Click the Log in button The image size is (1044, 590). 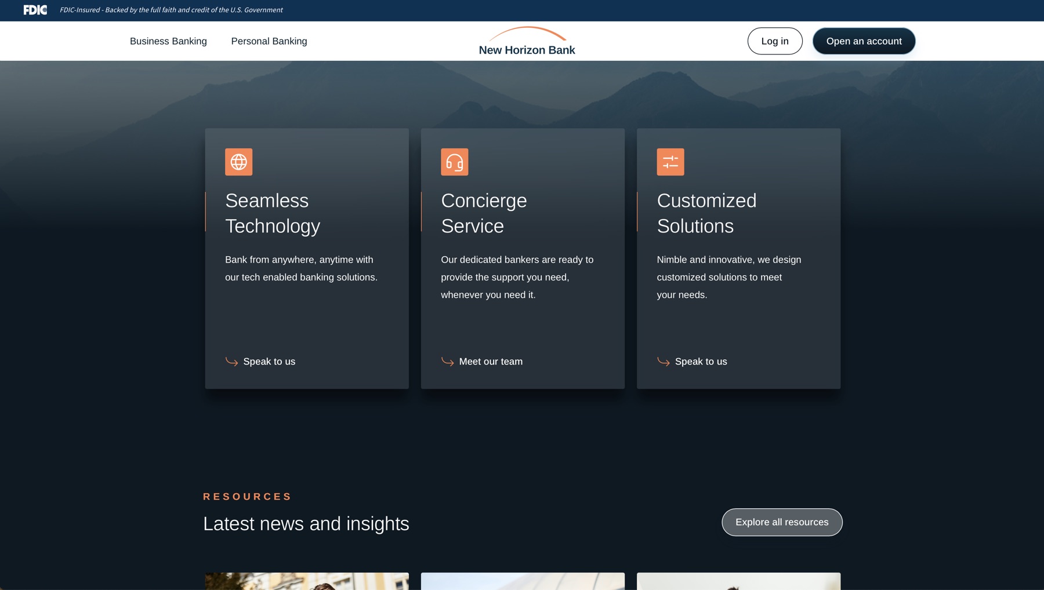click(775, 41)
